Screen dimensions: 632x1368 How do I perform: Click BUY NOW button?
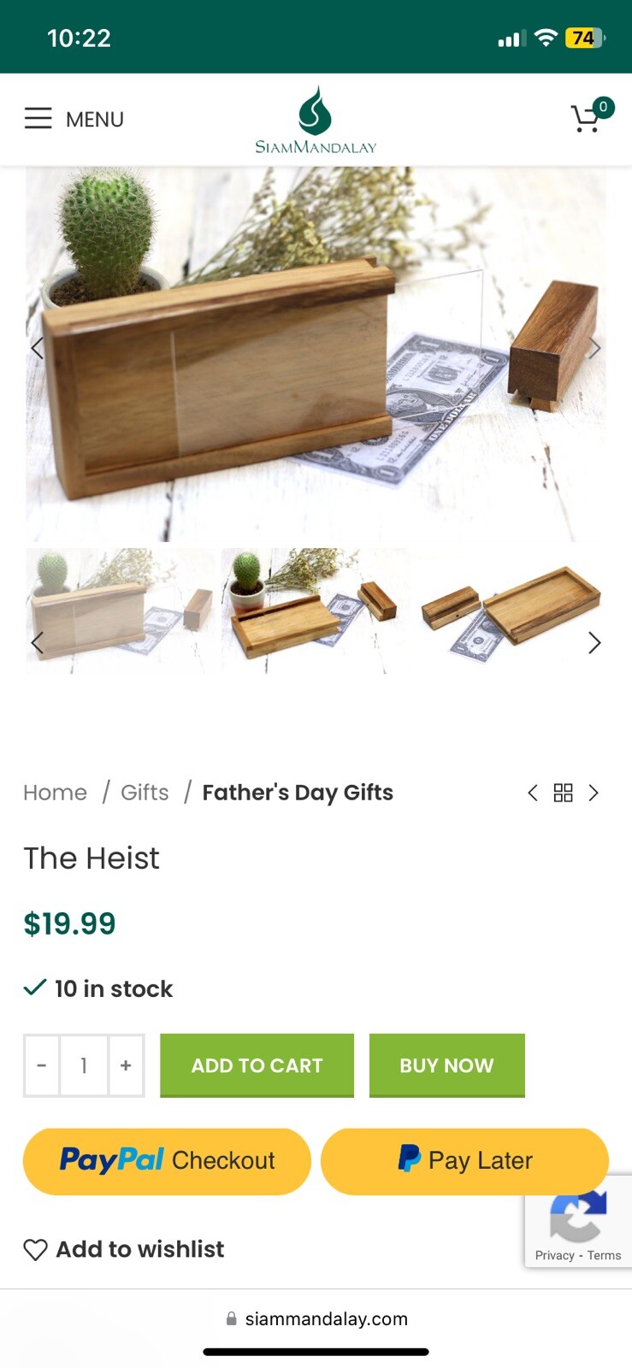[x=446, y=1065]
